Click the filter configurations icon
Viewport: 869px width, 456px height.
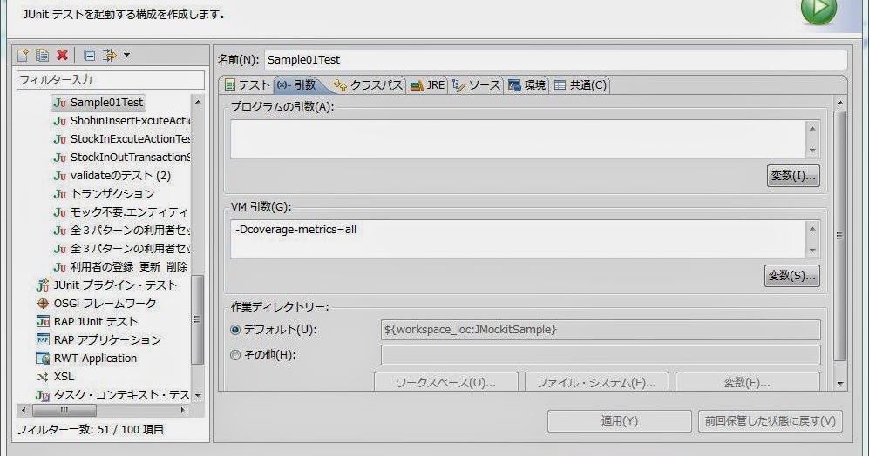click(110, 55)
